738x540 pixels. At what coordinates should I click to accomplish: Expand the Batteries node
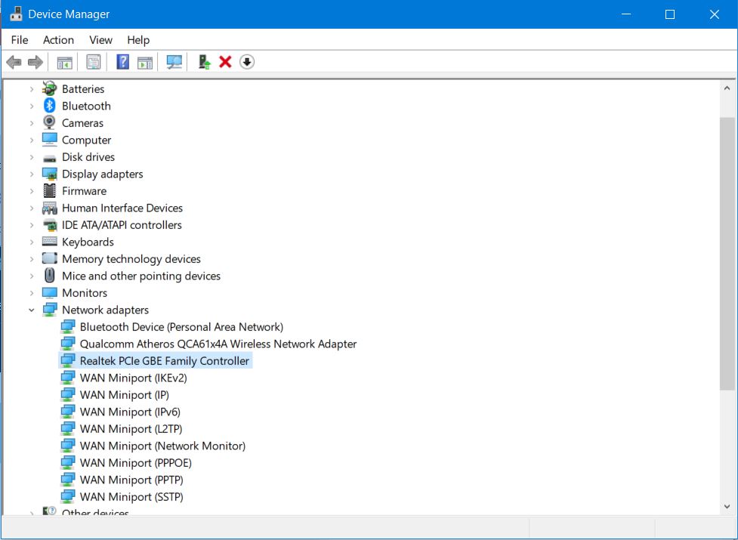(32, 89)
